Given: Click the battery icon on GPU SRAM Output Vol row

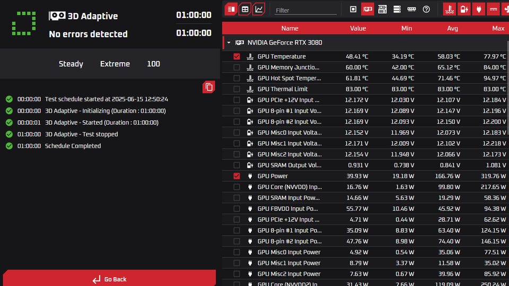Looking at the screenshot, I should pyautogui.click(x=250, y=165).
